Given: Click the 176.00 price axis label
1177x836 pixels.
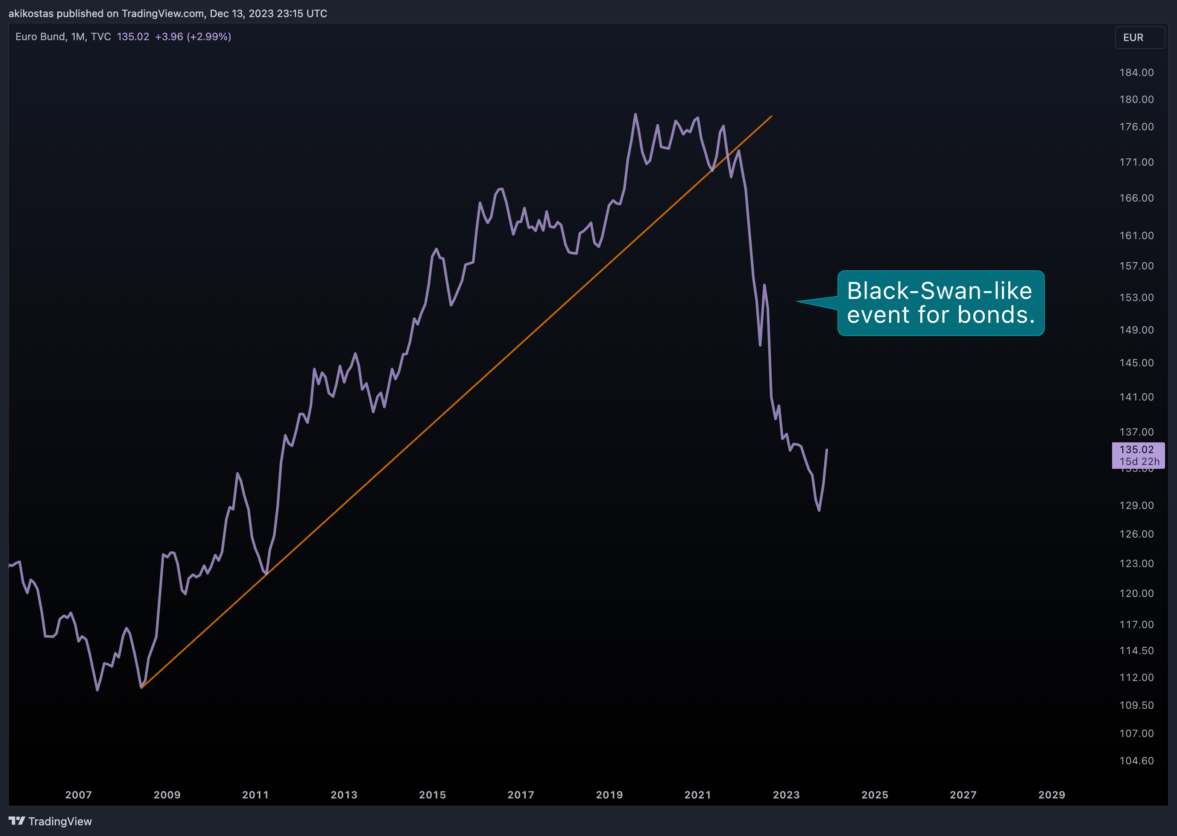Looking at the screenshot, I should pos(1136,127).
